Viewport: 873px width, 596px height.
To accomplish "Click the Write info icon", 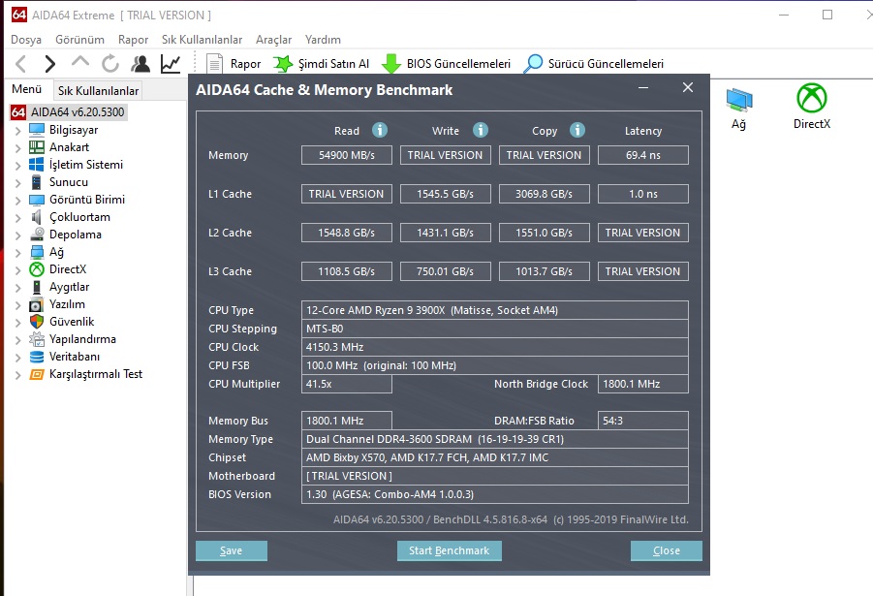I will pyautogui.click(x=481, y=130).
